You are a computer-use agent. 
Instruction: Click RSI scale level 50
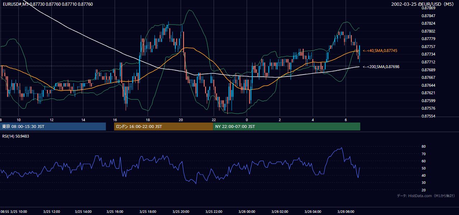click(x=423, y=168)
